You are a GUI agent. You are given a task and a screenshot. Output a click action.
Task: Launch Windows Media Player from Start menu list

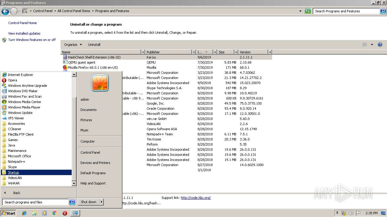(x=24, y=107)
